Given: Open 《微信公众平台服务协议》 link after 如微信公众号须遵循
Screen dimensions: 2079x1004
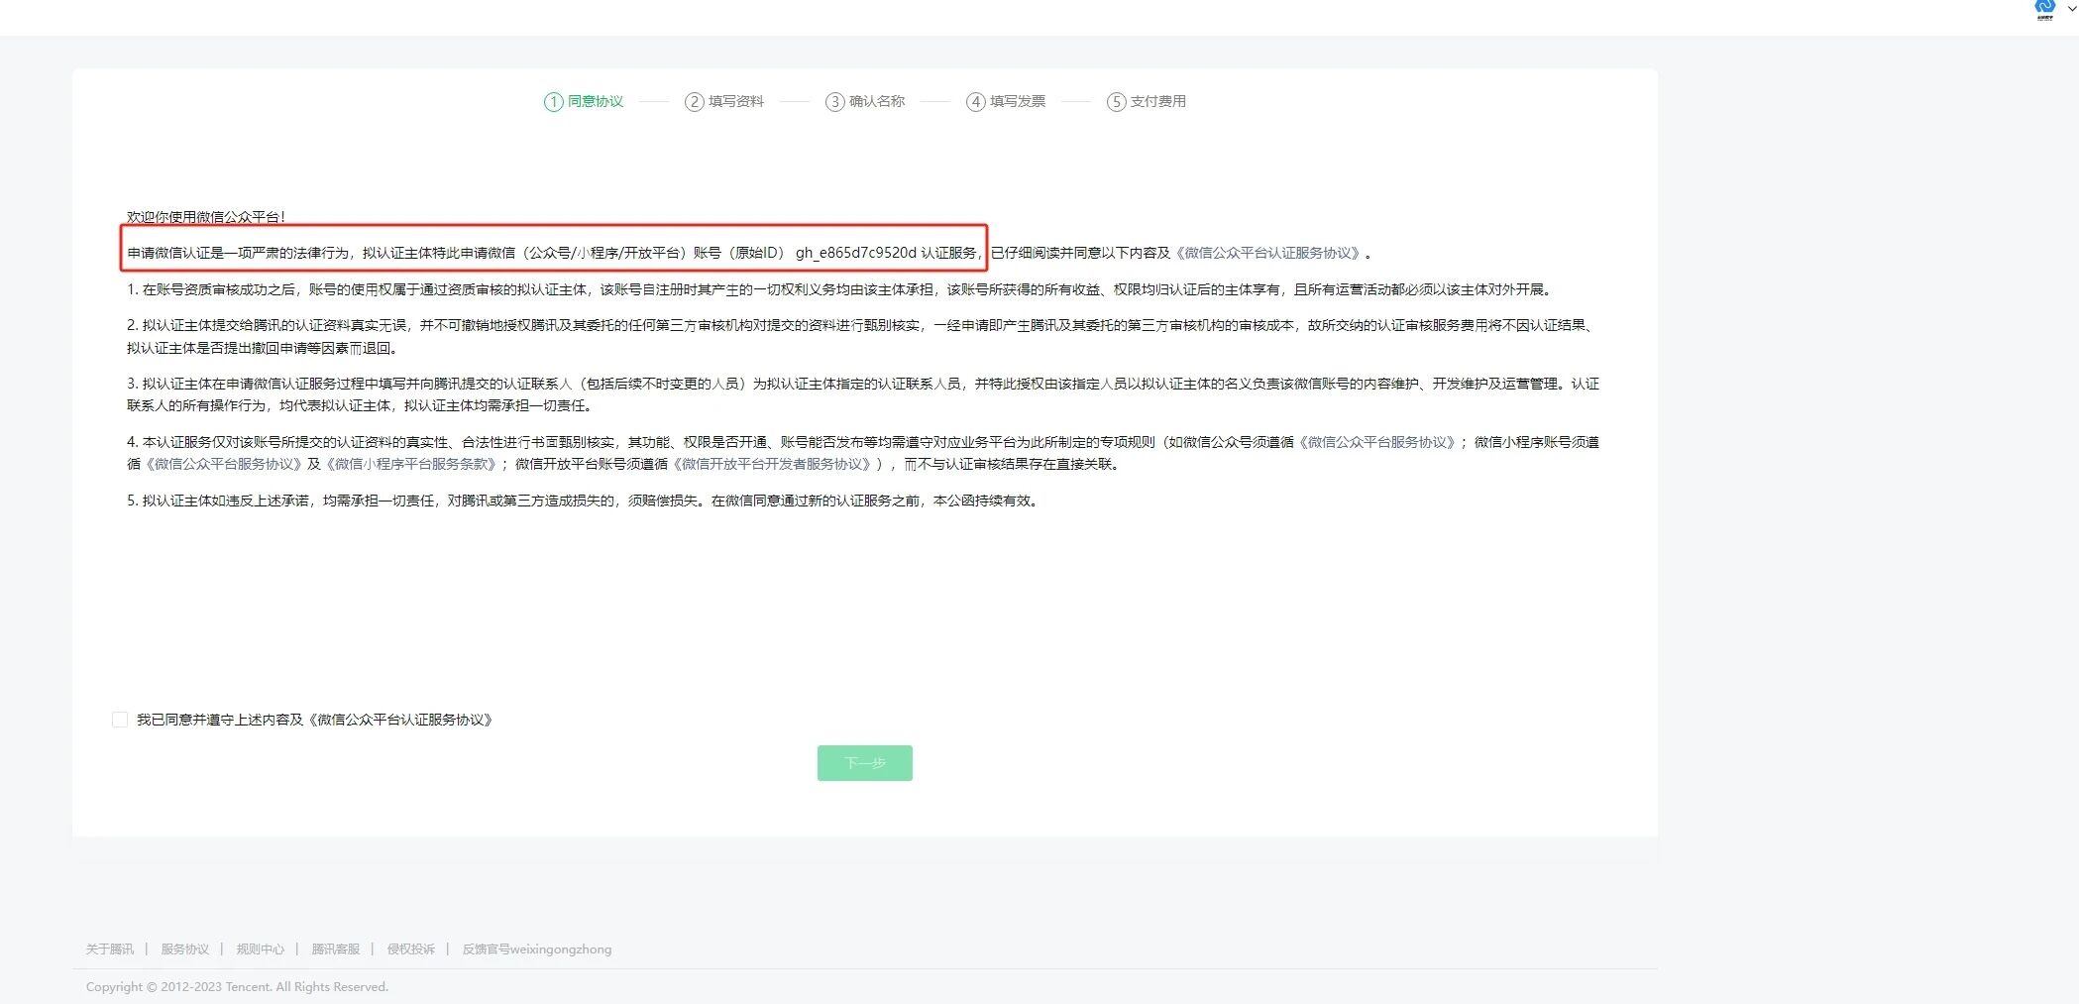Looking at the screenshot, I should (x=1376, y=442).
